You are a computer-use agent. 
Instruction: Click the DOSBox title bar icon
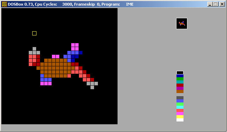(5, 4)
